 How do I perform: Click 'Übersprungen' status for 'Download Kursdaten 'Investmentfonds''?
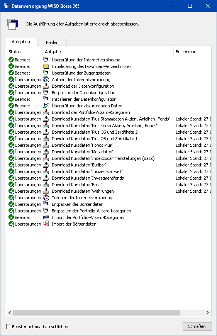pos(28,178)
